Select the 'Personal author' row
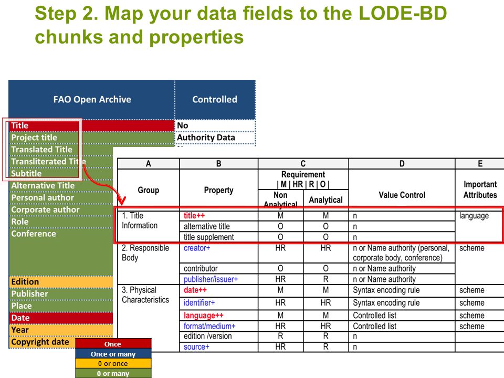504x378 pixels. coord(61,198)
